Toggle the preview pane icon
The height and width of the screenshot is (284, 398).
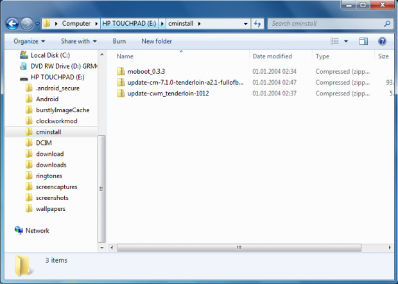click(x=363, y=41)
